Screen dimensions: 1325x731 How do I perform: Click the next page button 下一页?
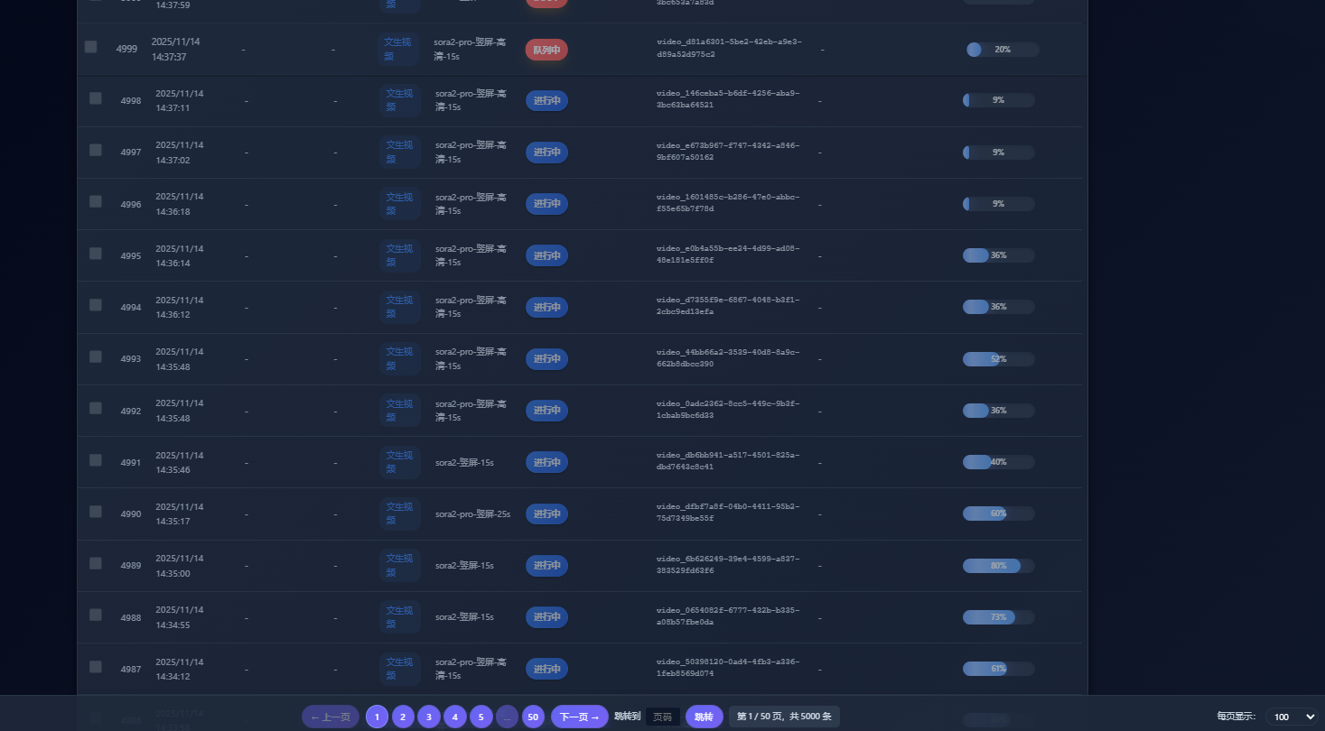[x=579, y=717]
